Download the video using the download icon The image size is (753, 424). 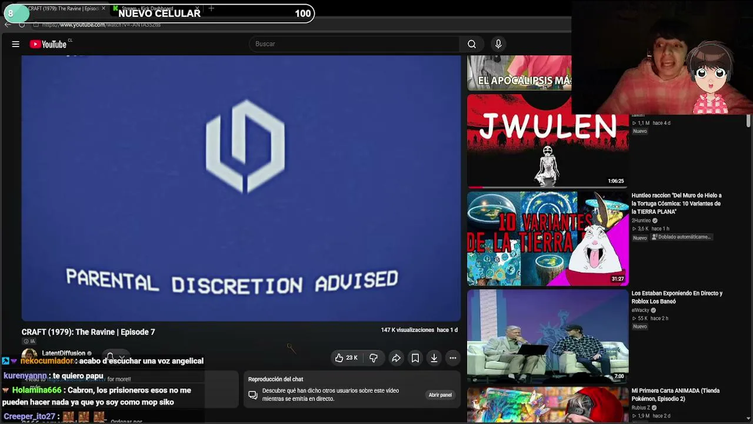coord(434,358)
